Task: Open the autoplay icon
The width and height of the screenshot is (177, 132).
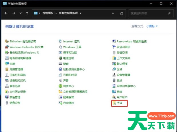Action: (x=61, y=103)
